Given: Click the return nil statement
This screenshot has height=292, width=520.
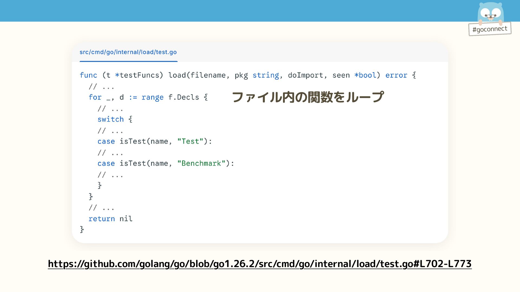Looking at the screenshot, I should (x=110, y=219).
